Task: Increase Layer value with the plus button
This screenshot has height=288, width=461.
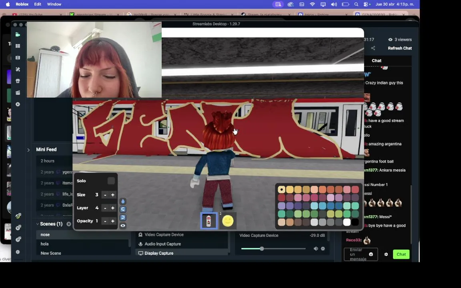Action: tap(112, 208)
